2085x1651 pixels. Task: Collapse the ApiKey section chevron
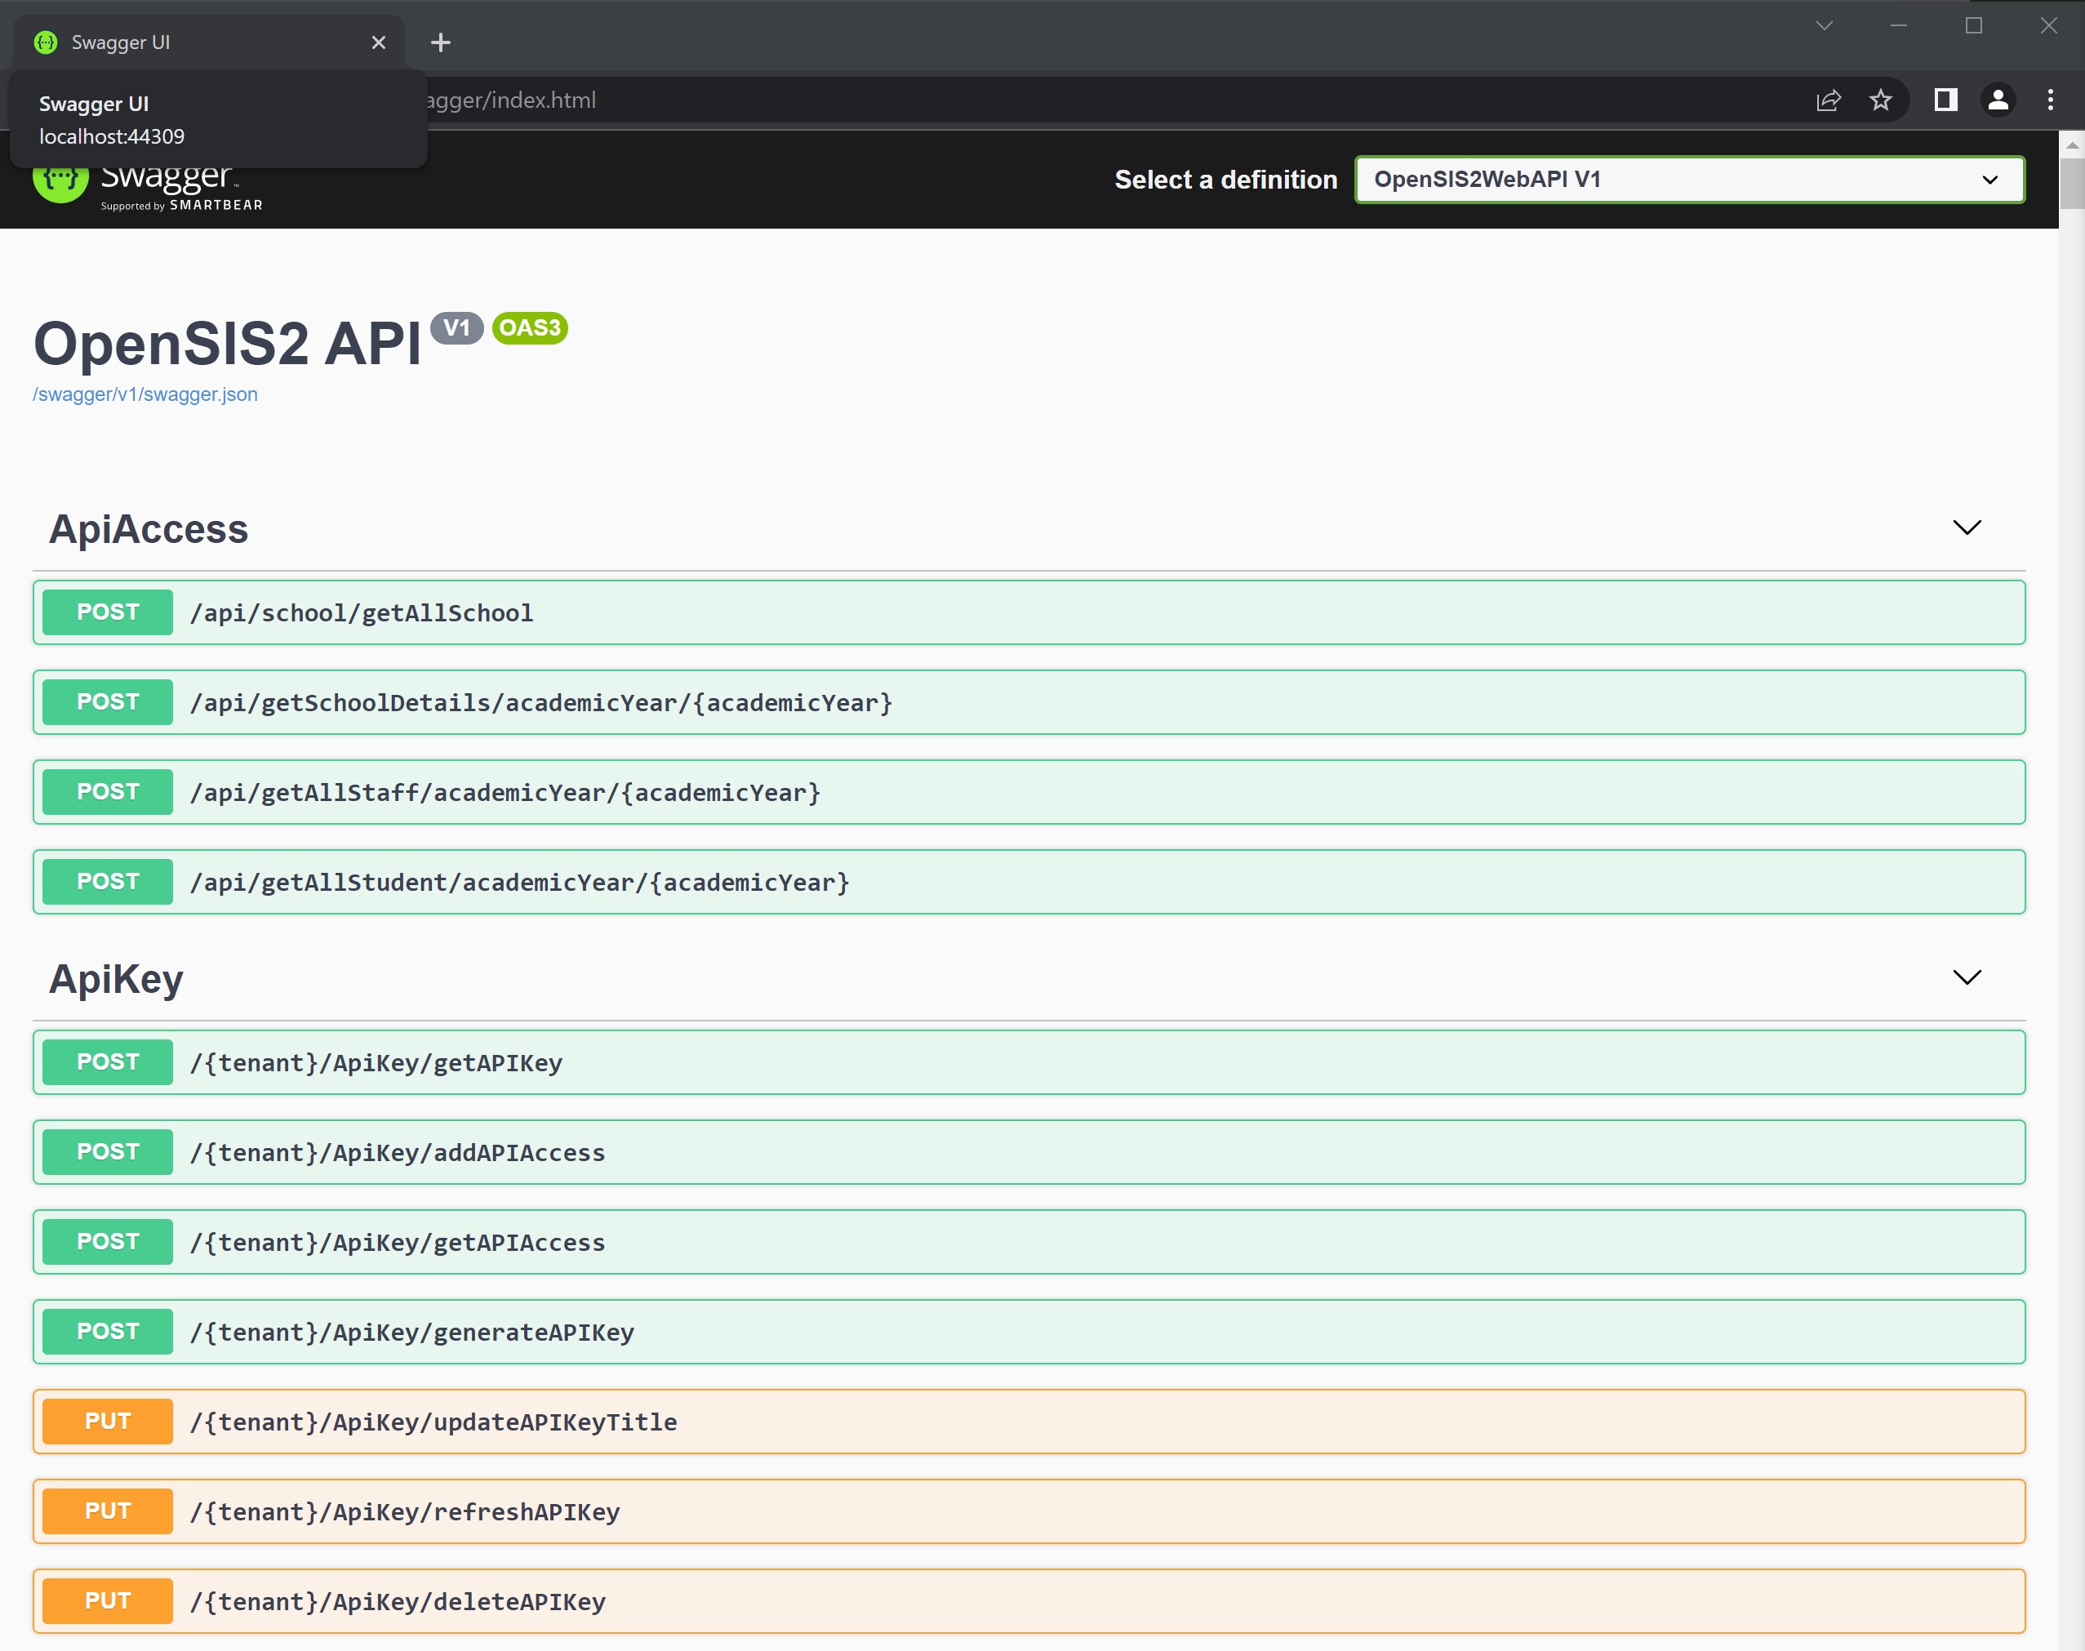point(1966,977)
